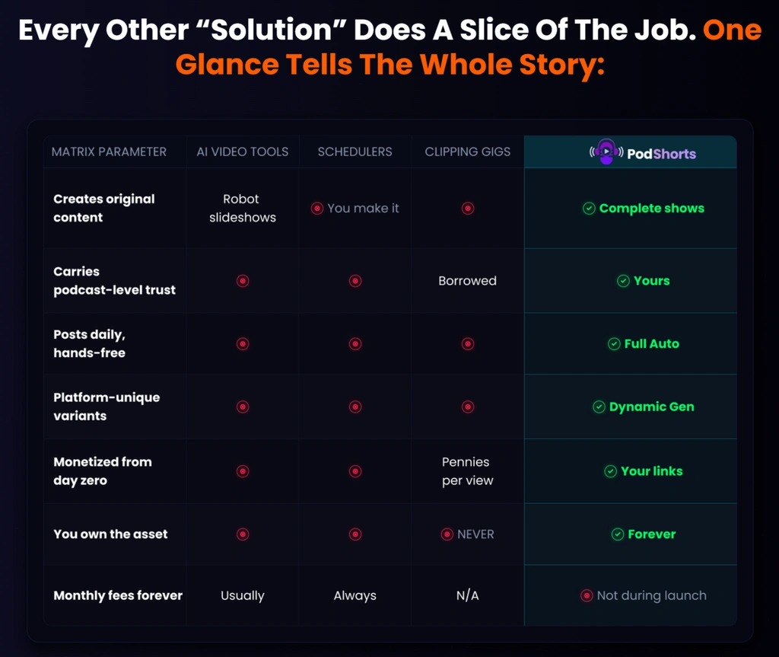The width and height of the screenshot is (779, 657).
Task: Click the AI VIDEO TOOLS column header
Action: click(243, 151)
